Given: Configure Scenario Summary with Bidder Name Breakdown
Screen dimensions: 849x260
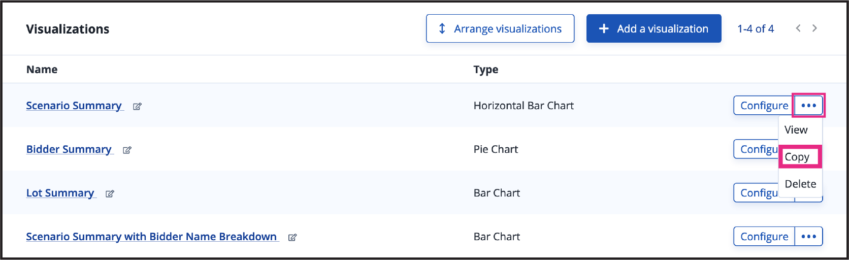Looking at the screenshot, I should (x=764, y=237).
